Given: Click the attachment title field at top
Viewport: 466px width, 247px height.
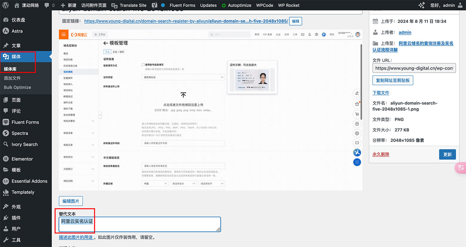Looking at the screenshot, I should [210, 12].
